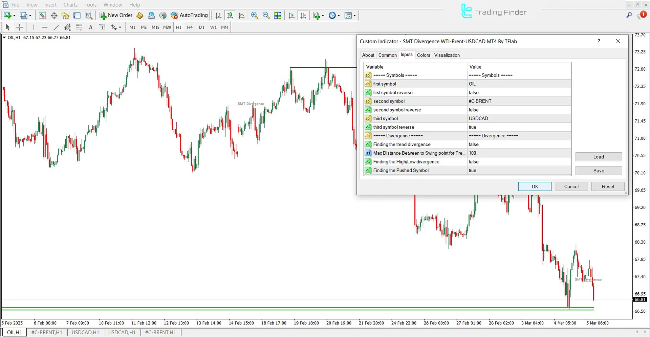Switch to the USDCAD,H1 chart tab
The width and height of the screenshot is (650, 337).
click(x=85, y=332)
